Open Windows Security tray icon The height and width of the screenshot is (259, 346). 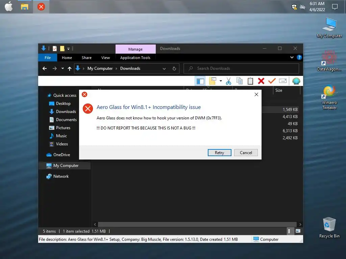pyautogui.click(x=294, y=7)
